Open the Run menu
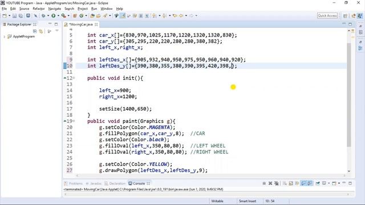Screen dimensions: 365x205 point(94,9)
